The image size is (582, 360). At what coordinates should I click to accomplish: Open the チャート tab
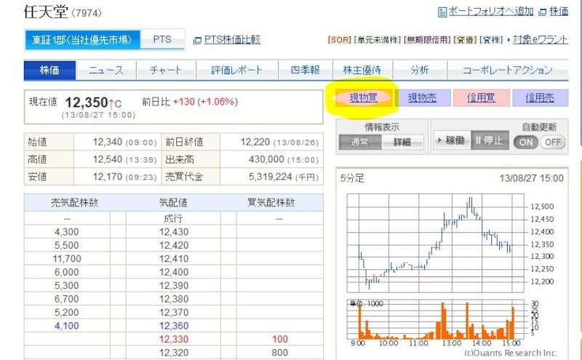pyautogui.click(x=166, y=70)
